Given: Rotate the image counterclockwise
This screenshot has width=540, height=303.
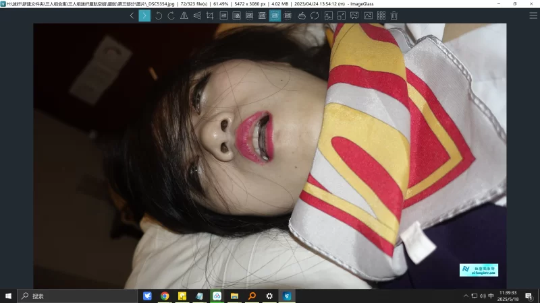Looking at the screenshot, I should coord(159,15).
